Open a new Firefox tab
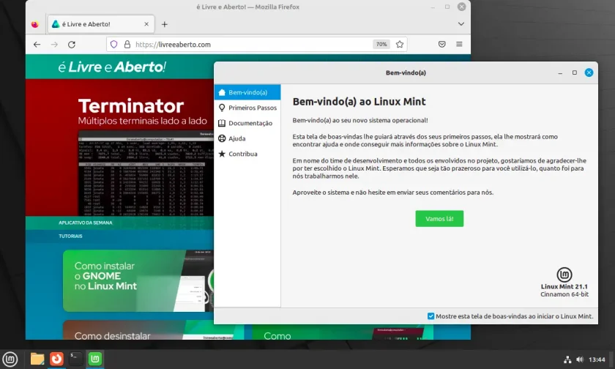This screenshot has width=615, height=369. pos(164,24)
